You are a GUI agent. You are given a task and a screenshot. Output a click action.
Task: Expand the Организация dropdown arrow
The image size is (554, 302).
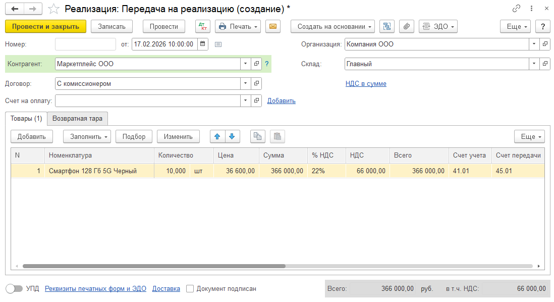[534, 44]
